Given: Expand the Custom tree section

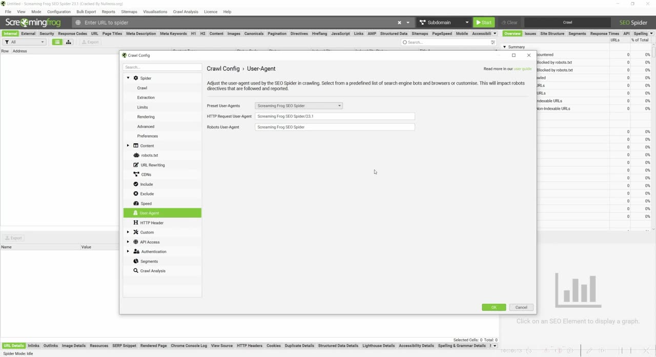Looking at the screenshot, I should [x=128, y=232].
